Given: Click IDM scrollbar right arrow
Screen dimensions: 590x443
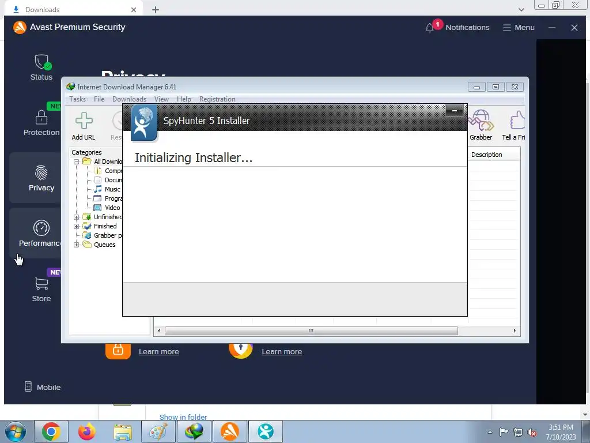Looking at the screenshot, I should click(515, 331).
